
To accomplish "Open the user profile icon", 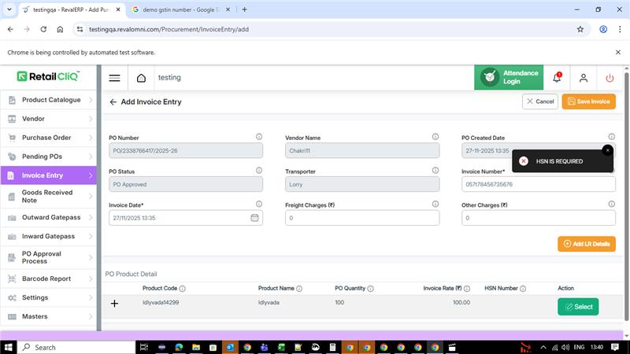I will (x=584, y=78).
